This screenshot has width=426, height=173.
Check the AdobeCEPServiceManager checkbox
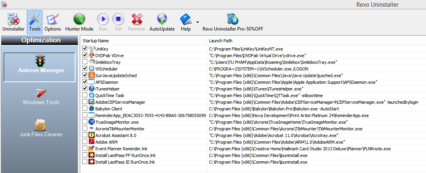(85, 102)
